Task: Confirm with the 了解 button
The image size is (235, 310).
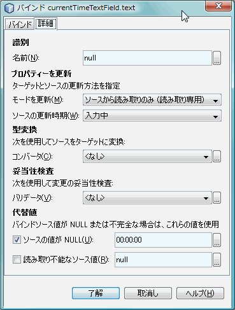Action: [x=96, y=293]
